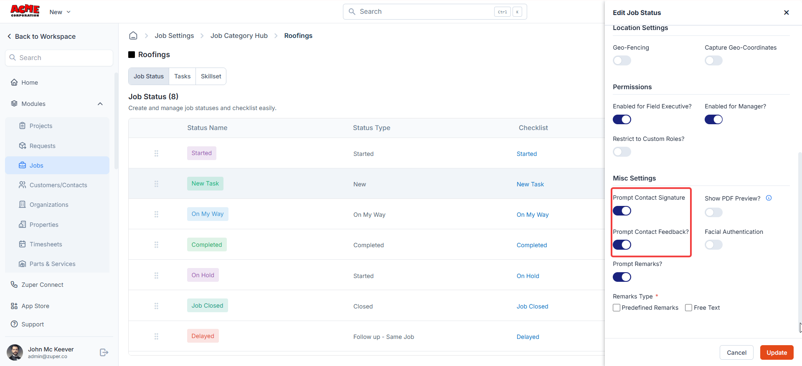Screen dimensions: 802x366
Task: Open the New dropdown next to logo
Action: coord(60,12)
